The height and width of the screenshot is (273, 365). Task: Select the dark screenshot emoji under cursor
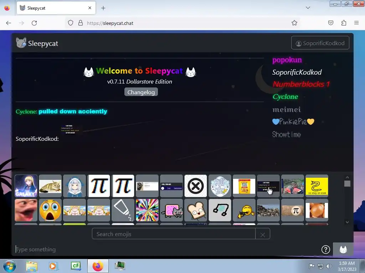268,186
